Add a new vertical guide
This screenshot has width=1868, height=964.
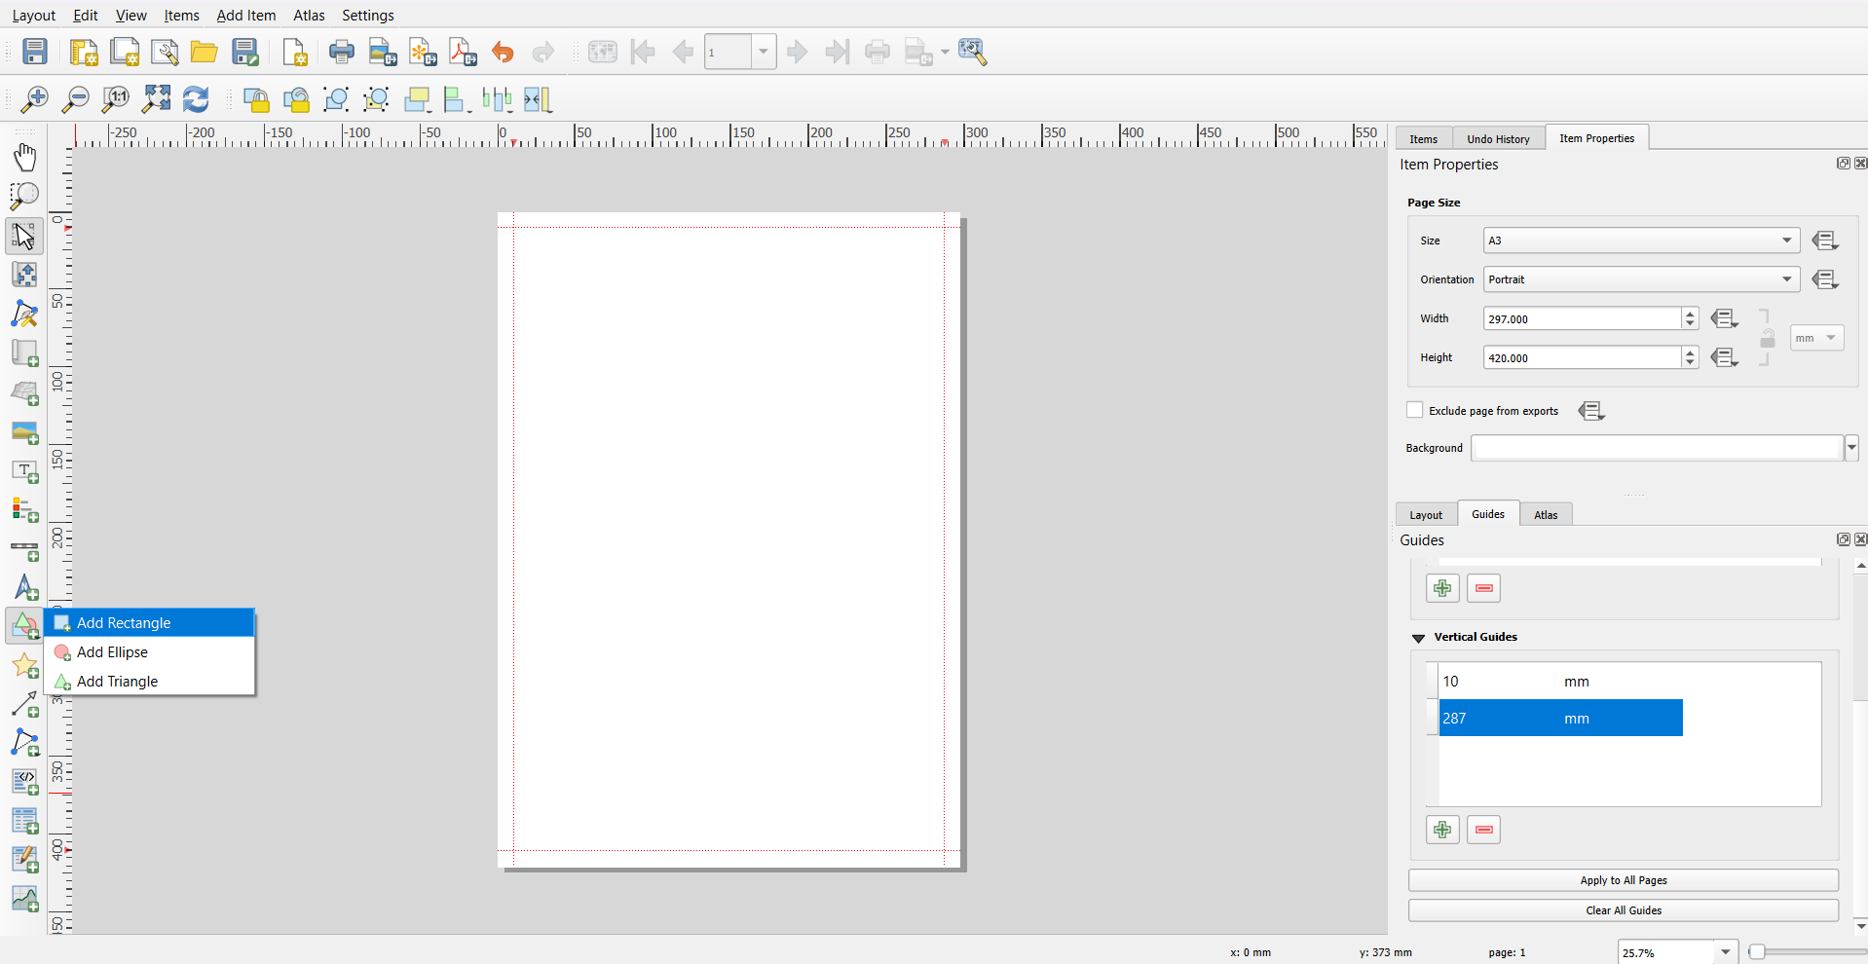[x=1442, y=830]
